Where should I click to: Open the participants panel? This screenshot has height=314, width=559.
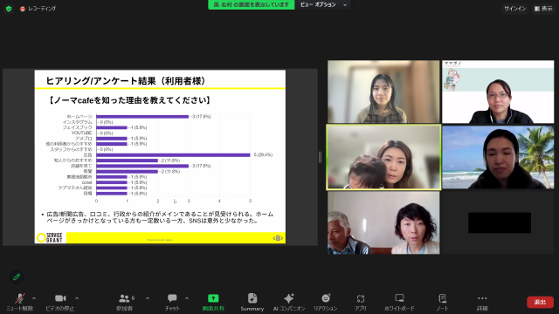point(124,302)
